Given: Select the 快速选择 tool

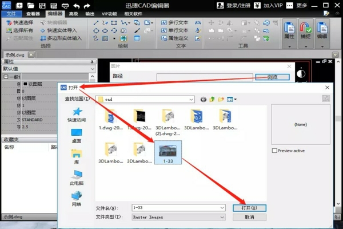Looking at the screenshot, I should point(19,22).
